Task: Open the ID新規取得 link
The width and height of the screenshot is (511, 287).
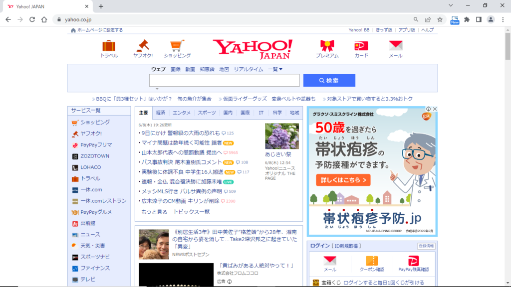Action: pyautogui.click(x=346, y=246)
